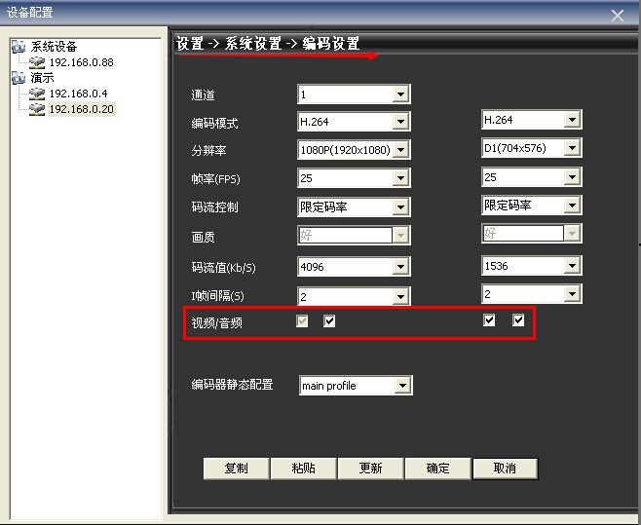The height and width of the screenshot is (525, 641).
Task: Open the 1536 bitrate dropdown
Action: 532,265
